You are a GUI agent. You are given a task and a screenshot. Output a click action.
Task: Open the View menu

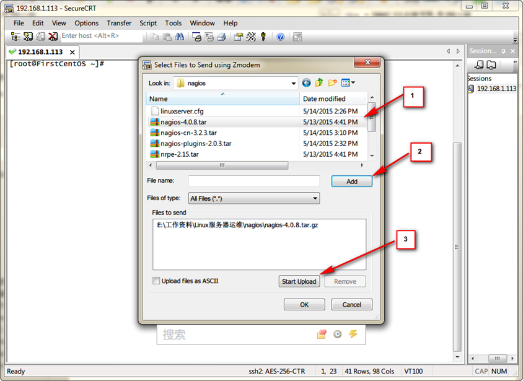tap(59, 23)
